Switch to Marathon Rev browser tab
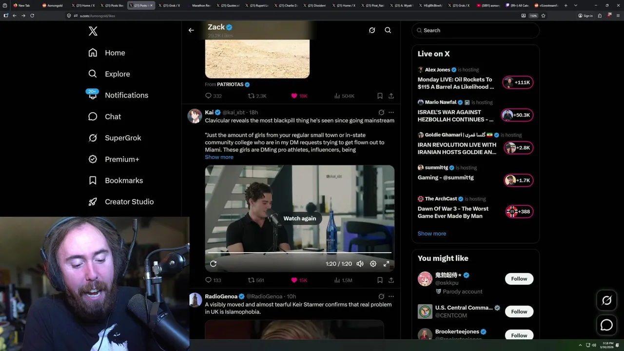The height and width of the screenshot is (351, 624). tap(200, 5)
